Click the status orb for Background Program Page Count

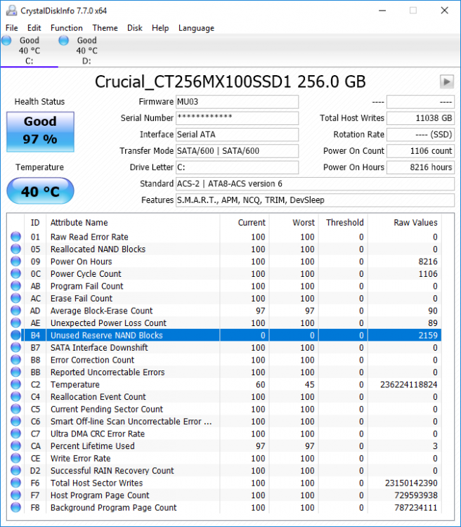[x=15, y=507]
